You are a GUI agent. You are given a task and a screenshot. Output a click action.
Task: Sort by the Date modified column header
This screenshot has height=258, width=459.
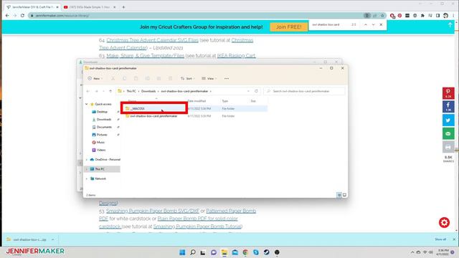coord(197,101)
